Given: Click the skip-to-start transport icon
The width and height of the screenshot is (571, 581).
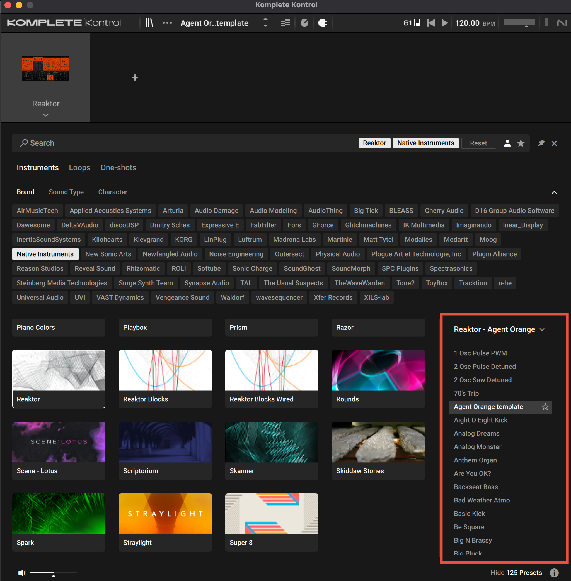Looking at the screenshot, I should 431,23.
